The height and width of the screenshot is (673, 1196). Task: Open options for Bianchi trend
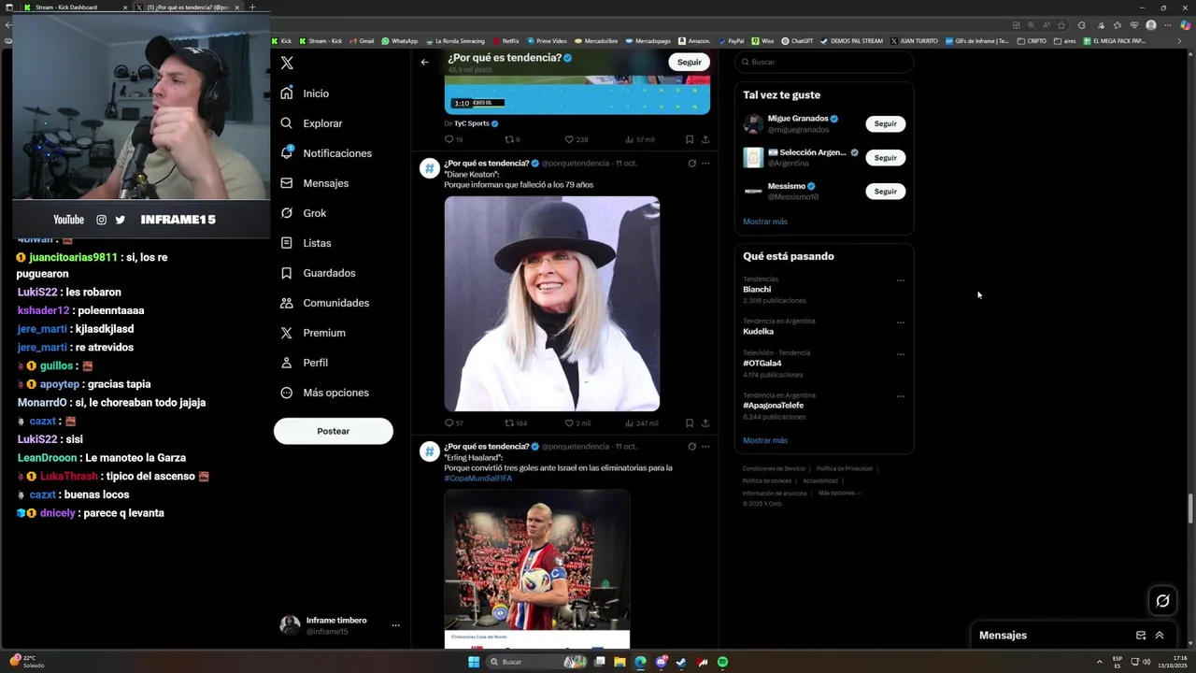pos(901,280)
